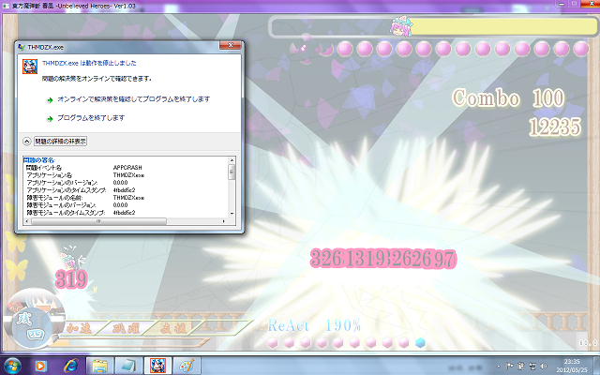Collapse the problem details section
The image size is (600, 375).
tap(27, 141)
